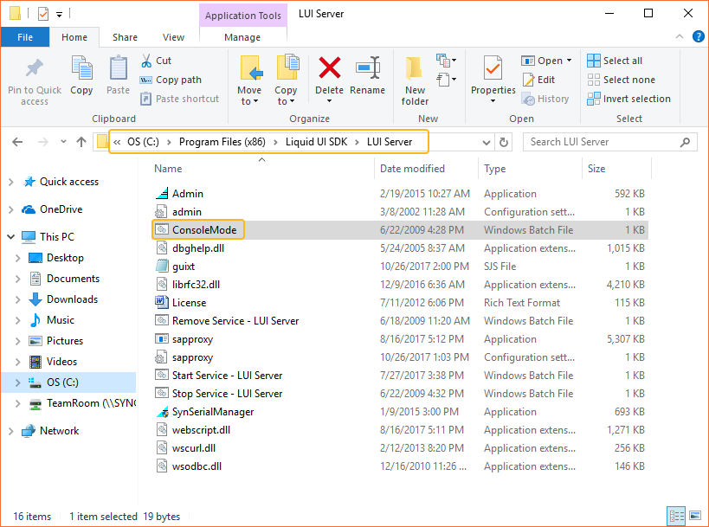Switch to the Home ribbon tab
Viewport: 709px width, 527px height.
point(74,37)
